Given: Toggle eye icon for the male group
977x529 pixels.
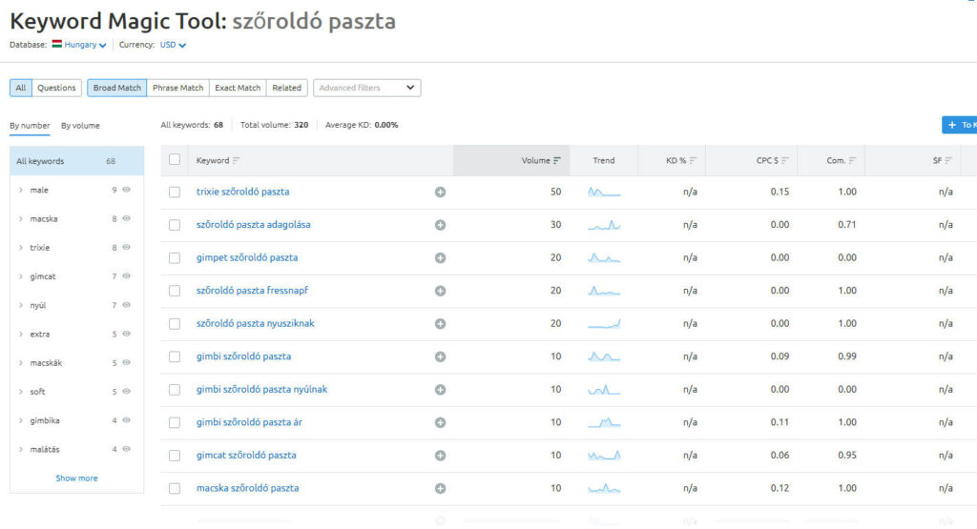Looking at the screenshot, I should (126, 190).
